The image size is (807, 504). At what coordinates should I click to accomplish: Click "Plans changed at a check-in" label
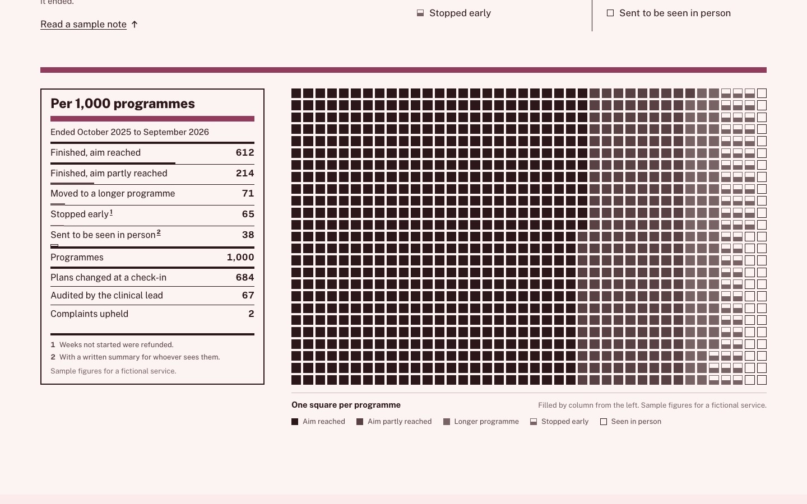(x=108, y=278)
